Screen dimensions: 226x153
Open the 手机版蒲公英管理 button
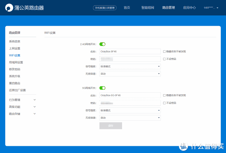(x=105, y=8)
